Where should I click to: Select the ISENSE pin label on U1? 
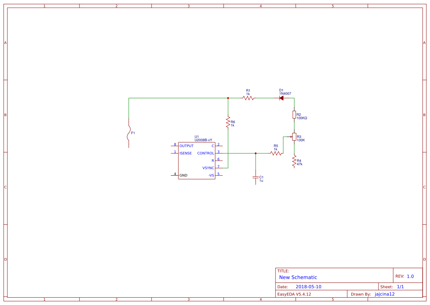coord(185,153)
